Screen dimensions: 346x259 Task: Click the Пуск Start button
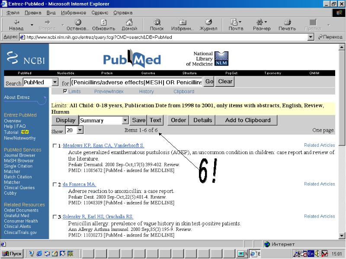point(12,254)
